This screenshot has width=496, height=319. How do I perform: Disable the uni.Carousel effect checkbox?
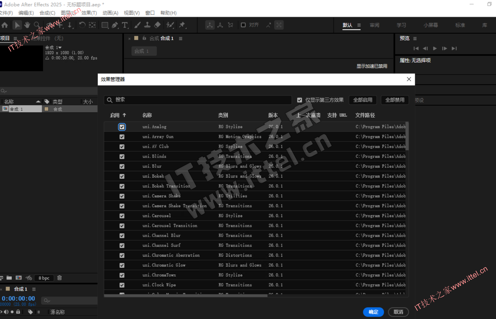click(x=122, y=216)
